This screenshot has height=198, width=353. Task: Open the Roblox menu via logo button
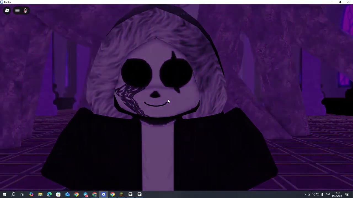7,10
